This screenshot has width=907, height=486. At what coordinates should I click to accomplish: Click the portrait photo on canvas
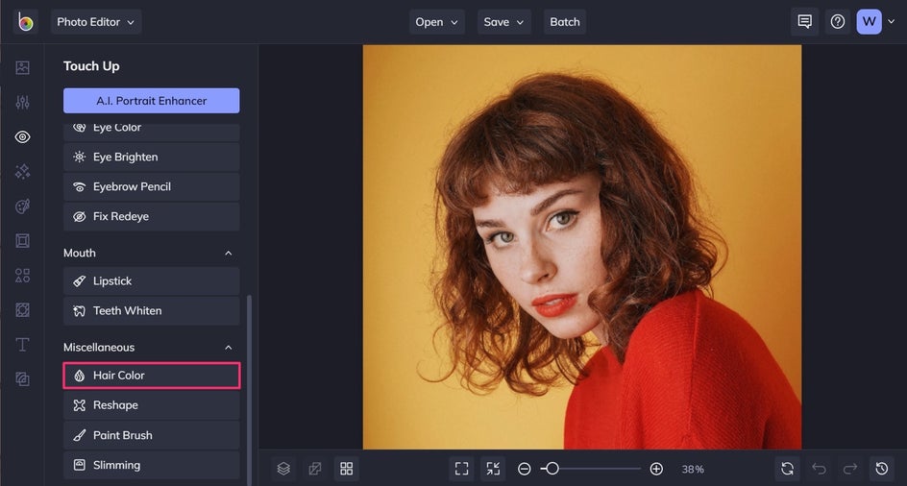pyautogui.click(x=582, y=247)
